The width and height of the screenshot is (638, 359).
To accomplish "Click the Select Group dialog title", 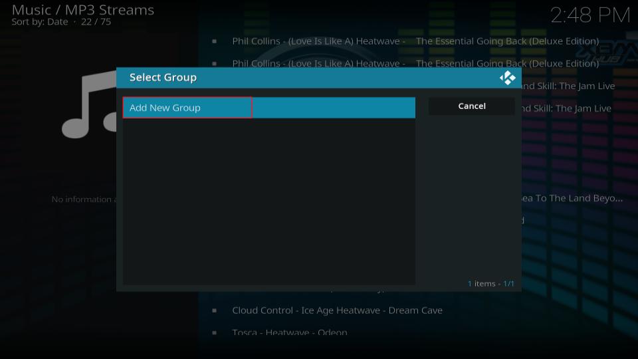I will (163, 78).
